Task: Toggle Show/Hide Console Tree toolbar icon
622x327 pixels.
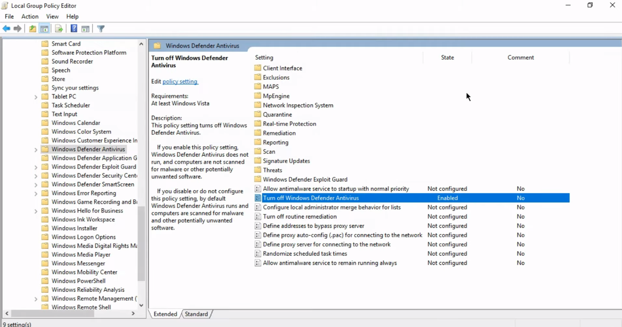Action: pos(44,29)
